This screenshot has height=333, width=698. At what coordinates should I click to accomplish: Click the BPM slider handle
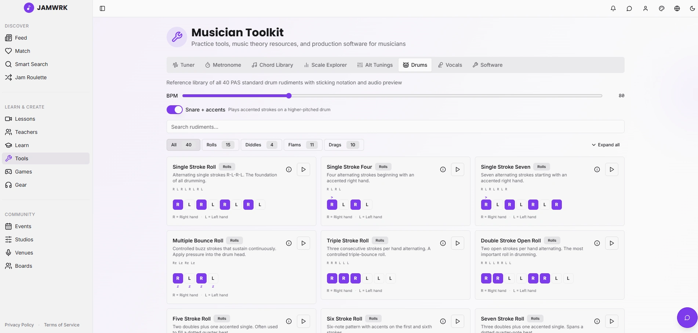point(289,96)
